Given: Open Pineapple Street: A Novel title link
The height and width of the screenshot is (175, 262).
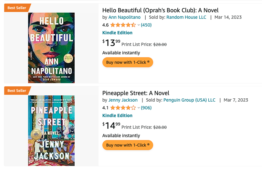Looking at the screenshot, I should point(136,93).
